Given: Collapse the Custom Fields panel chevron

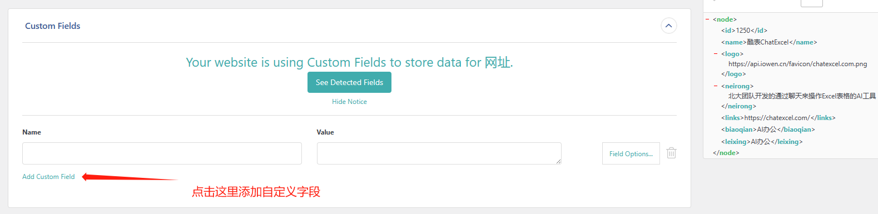Looking at the screenshot, I should [669, 26].
